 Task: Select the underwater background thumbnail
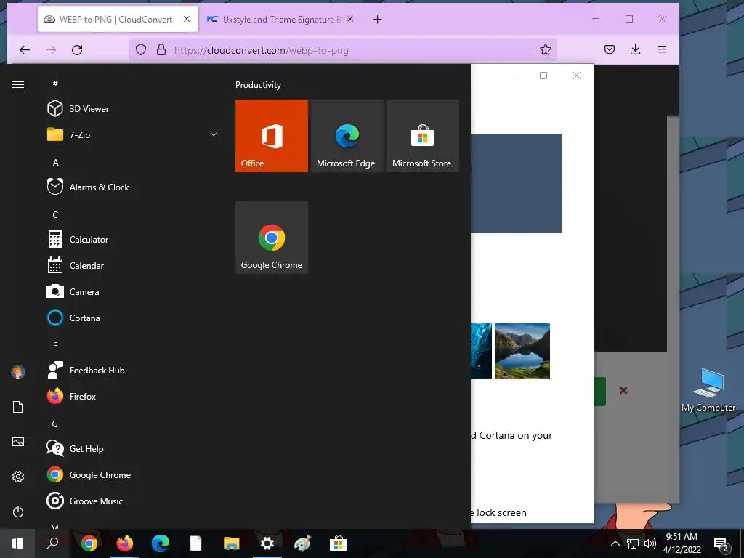[481, 351]
